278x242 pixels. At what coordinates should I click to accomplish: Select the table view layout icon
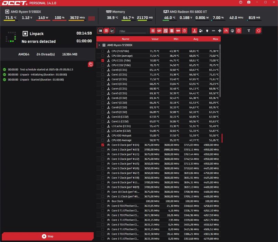coord(106,31)
